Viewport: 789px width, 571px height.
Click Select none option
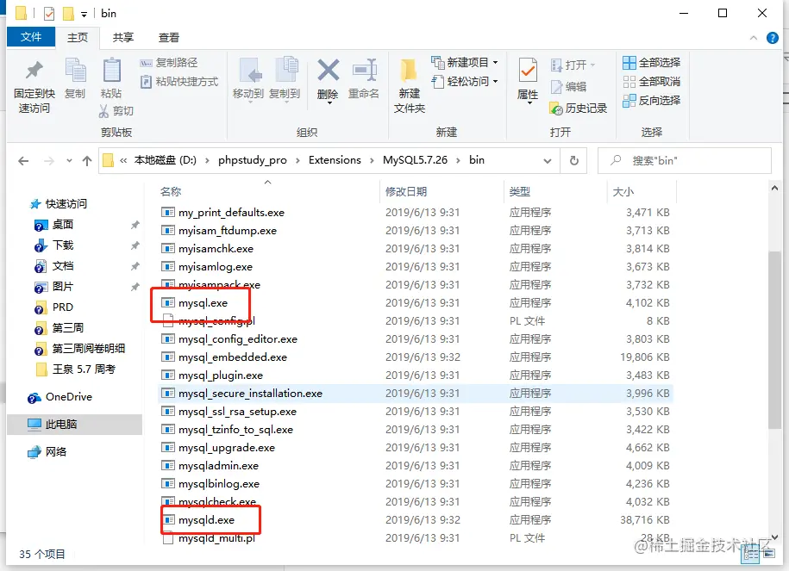(652, 82)
